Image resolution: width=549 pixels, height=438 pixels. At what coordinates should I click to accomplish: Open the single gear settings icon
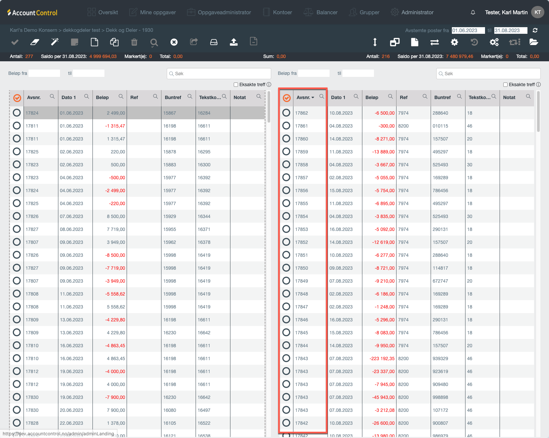tap(455, 42)
